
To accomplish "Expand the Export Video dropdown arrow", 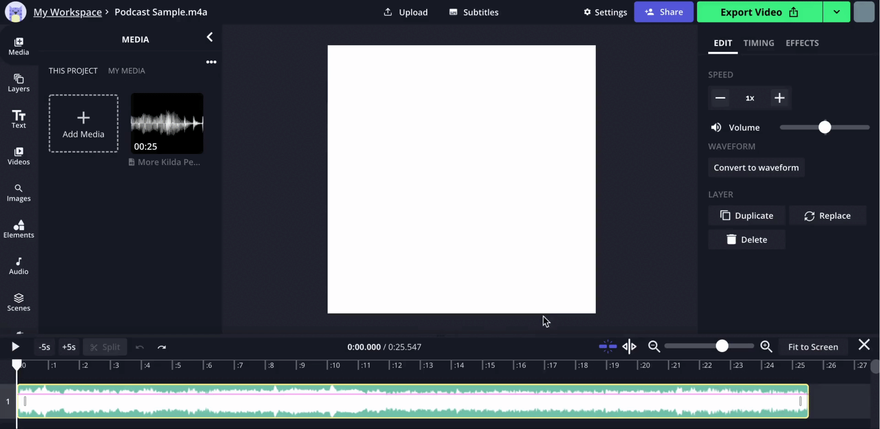I will coord(836,12).
